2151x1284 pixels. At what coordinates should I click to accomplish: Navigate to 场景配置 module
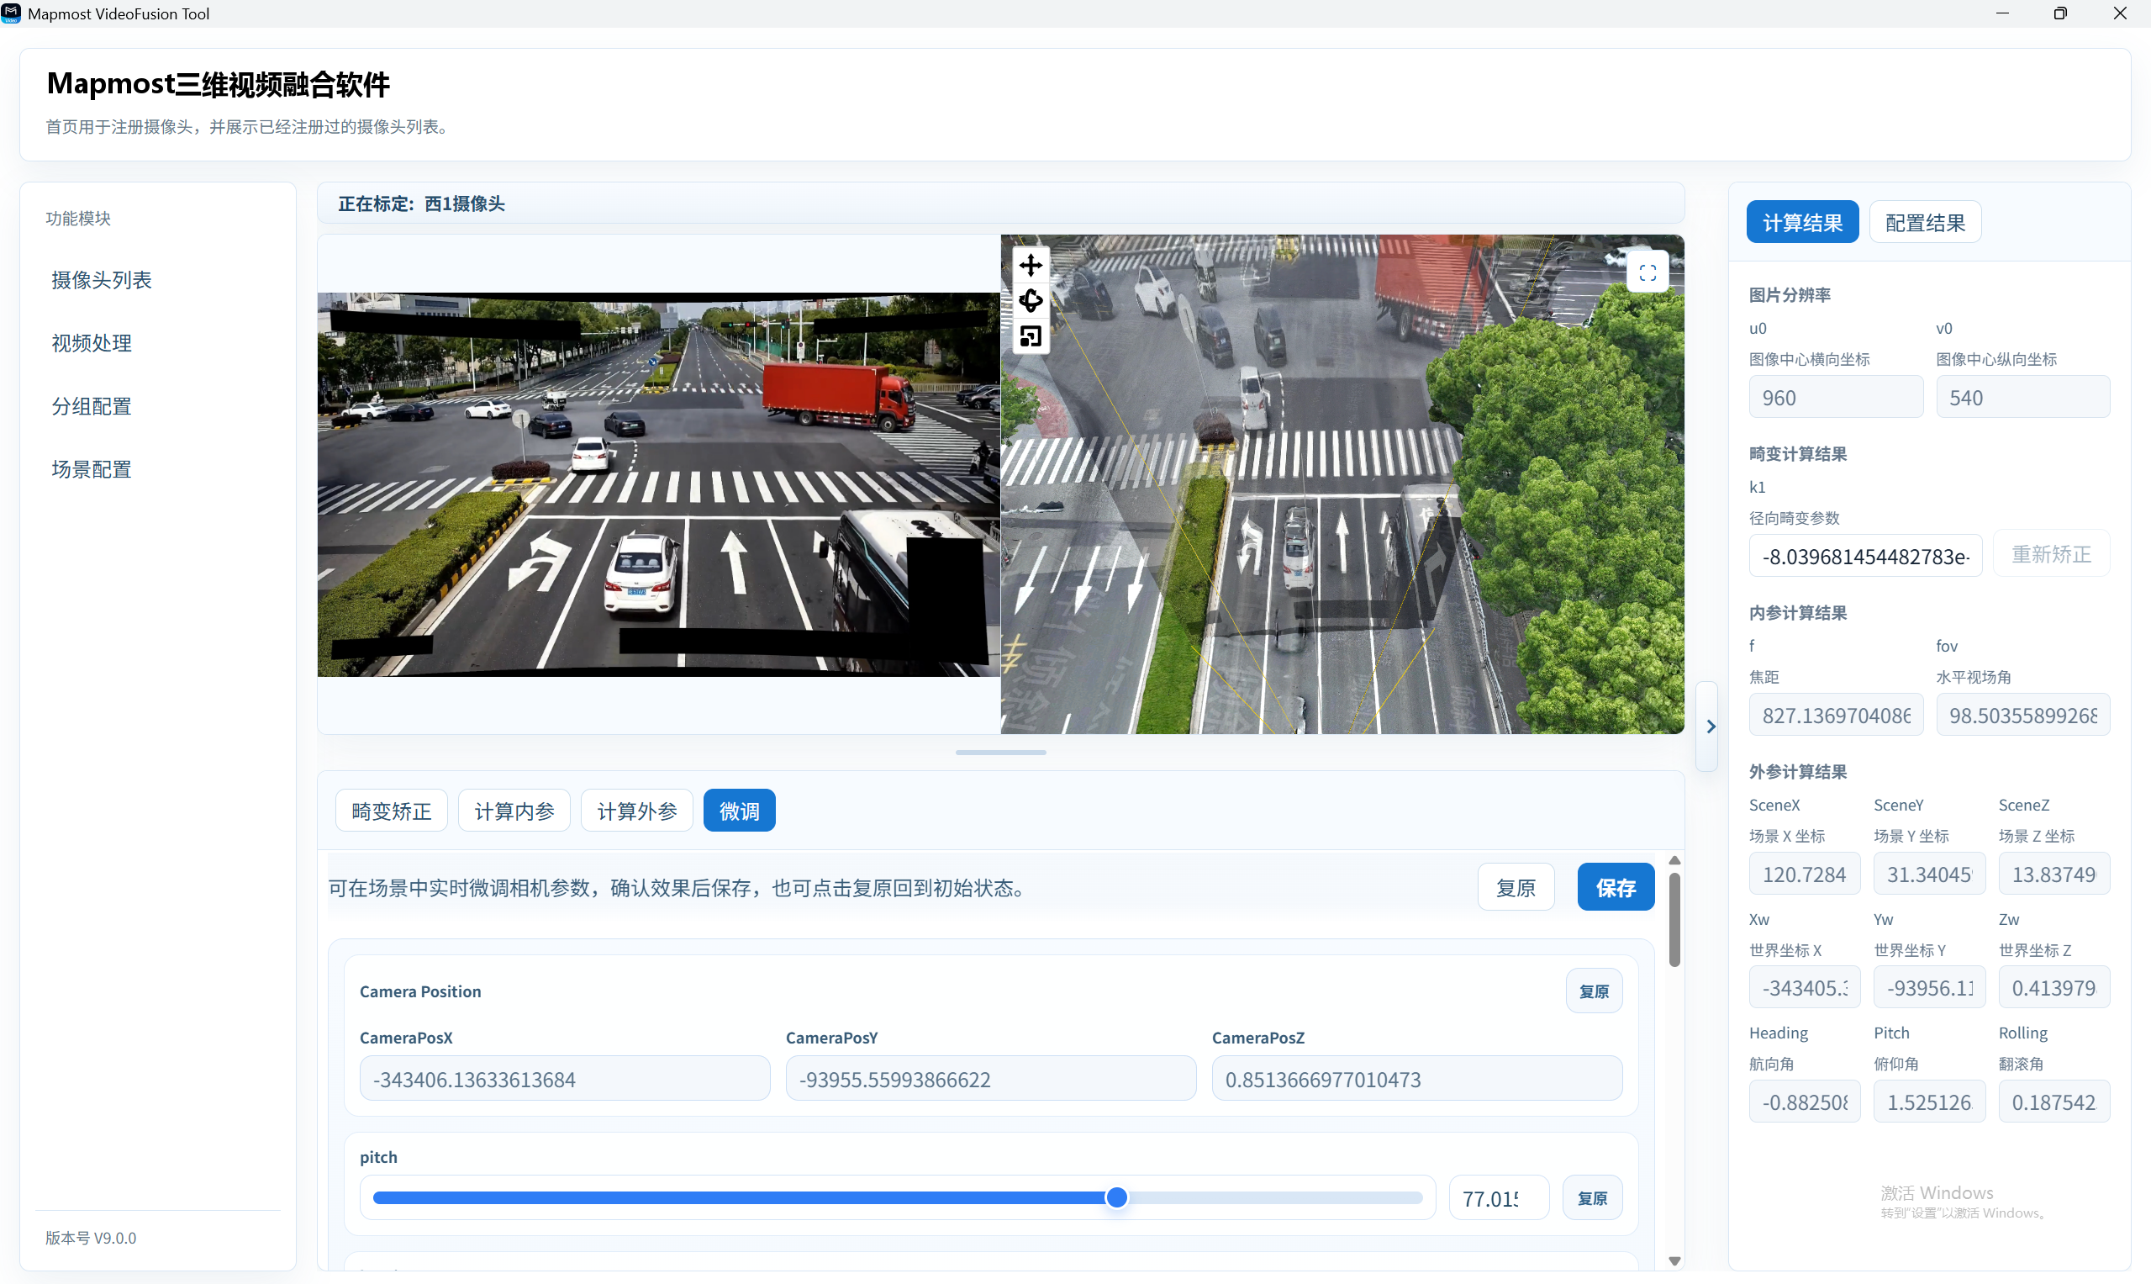click(x=92, y=469)
